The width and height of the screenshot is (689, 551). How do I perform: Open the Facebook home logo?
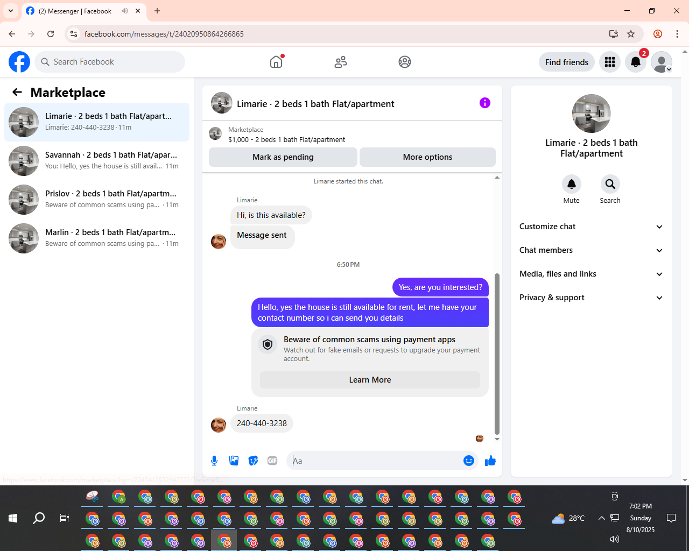[x=19, y=62]
